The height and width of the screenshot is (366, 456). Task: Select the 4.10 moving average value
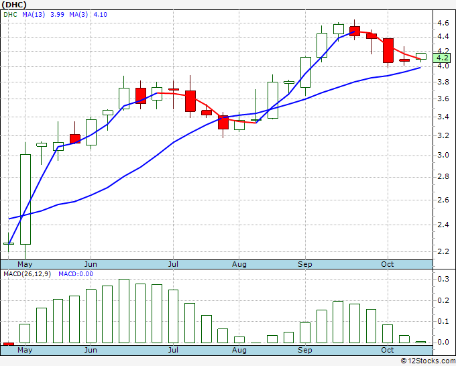[100, 15]
